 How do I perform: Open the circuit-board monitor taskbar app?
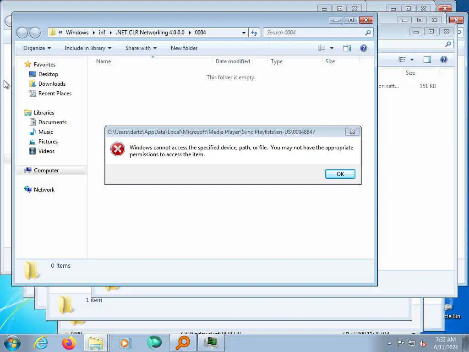point(211,343)
